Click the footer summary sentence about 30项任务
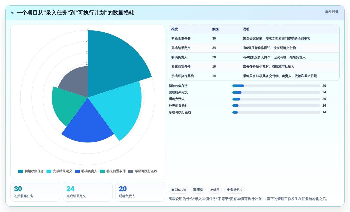Image resolution: width=350 pixels, height=212 pixels. pyautogui.click(x=249, y=199)
